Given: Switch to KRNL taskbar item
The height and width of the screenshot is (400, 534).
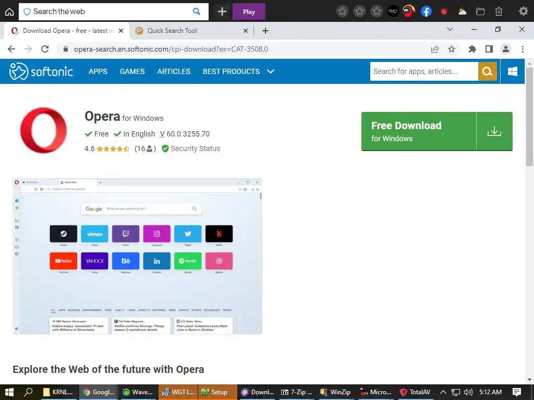Looking at the screenshot, I should [58, 392].
